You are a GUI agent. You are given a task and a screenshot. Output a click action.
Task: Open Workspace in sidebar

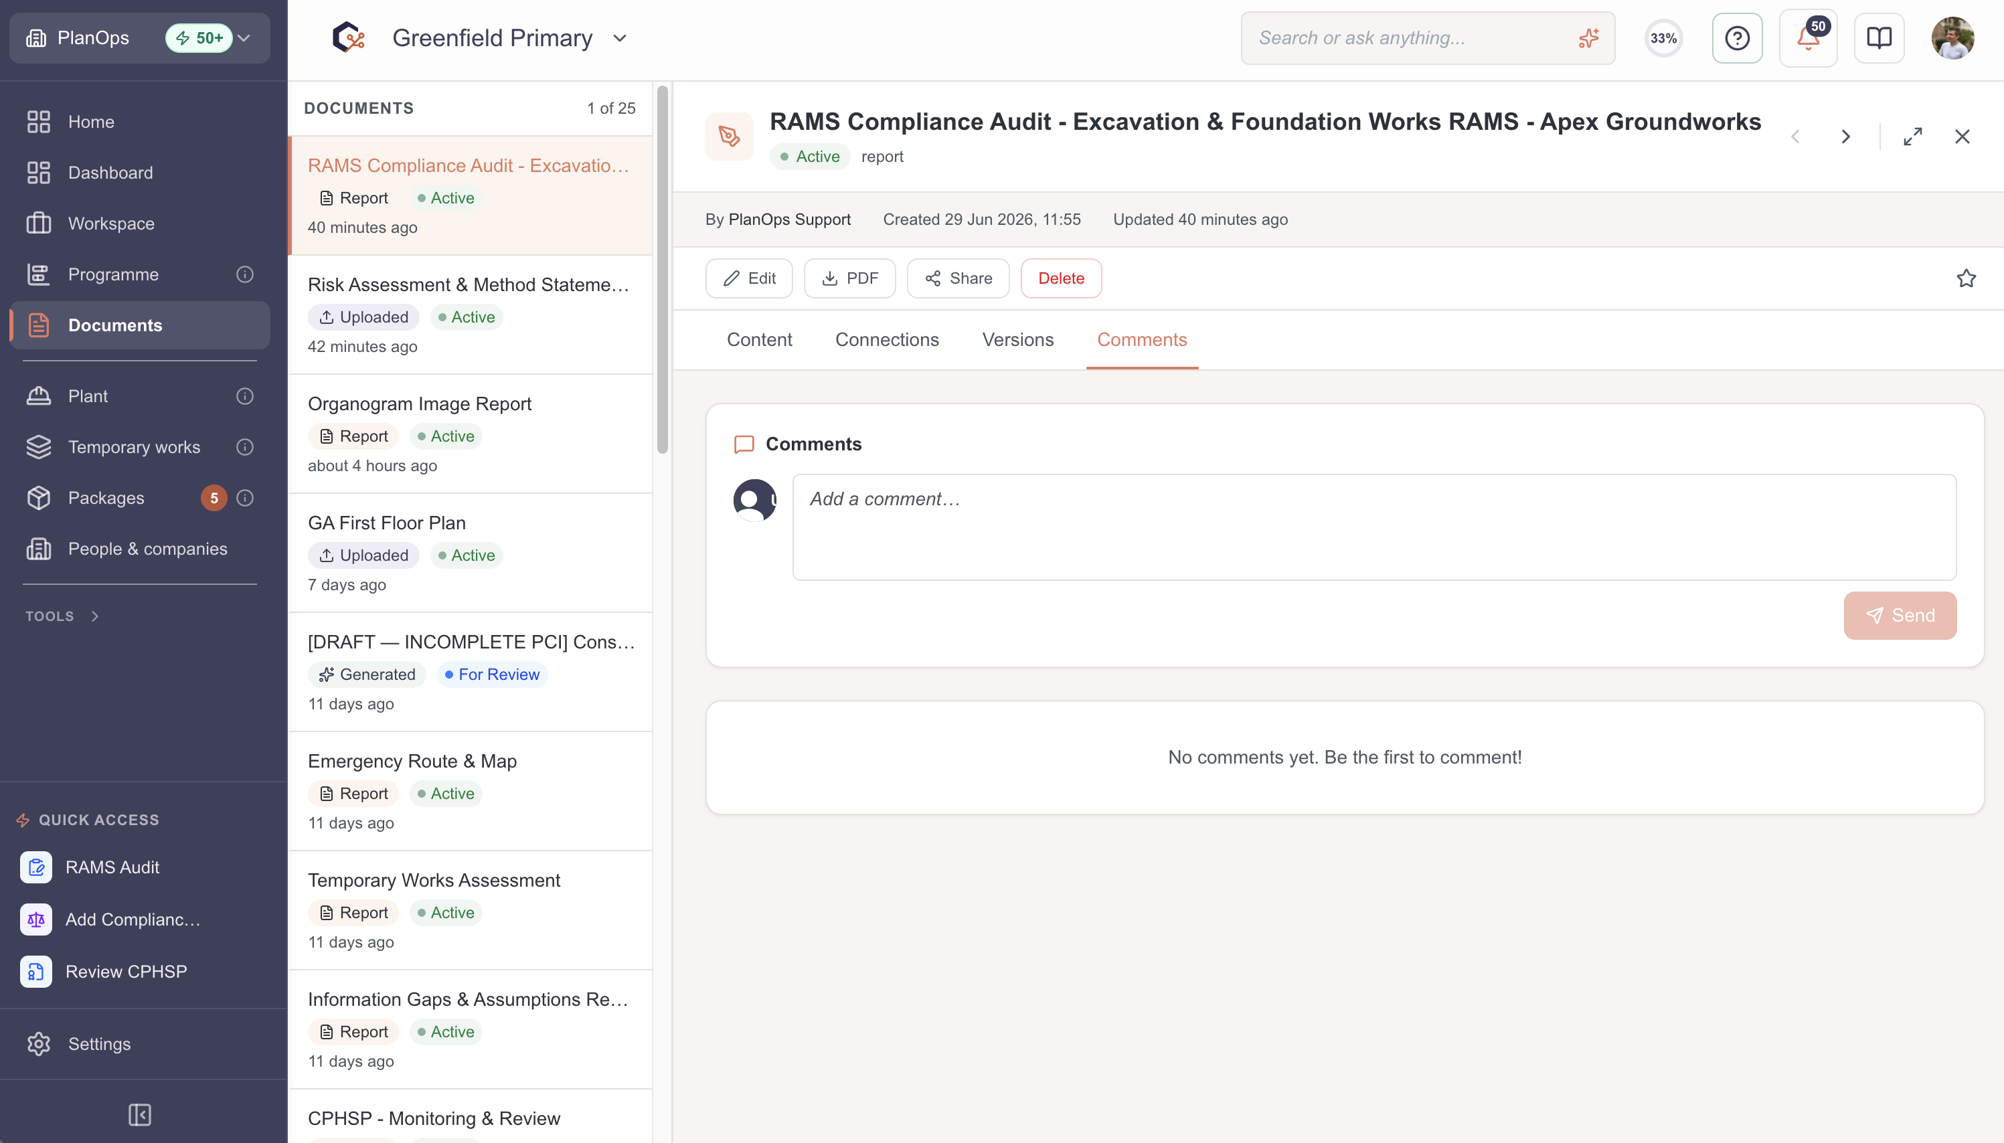point(140,224)
